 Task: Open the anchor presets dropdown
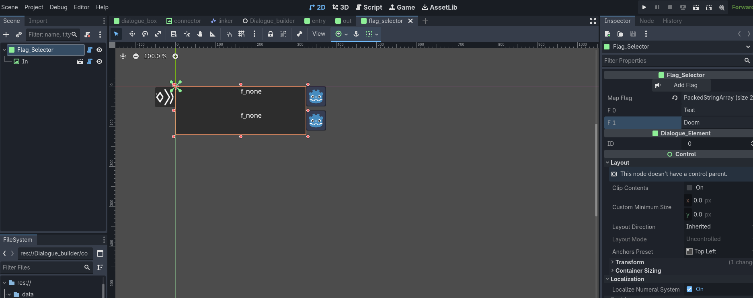tap(341, 34)
